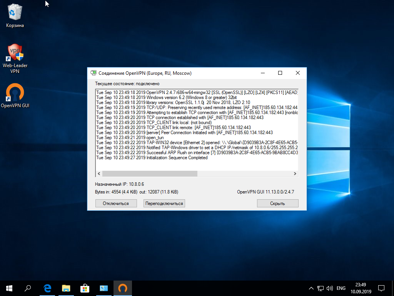This screenshot has height=296, width=394.
Task: Open taskbar search magnifier
Action: (x=28, y=288)
